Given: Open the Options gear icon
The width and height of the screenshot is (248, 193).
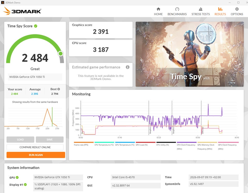Looking at the screenshot, I should click(237, 9).
